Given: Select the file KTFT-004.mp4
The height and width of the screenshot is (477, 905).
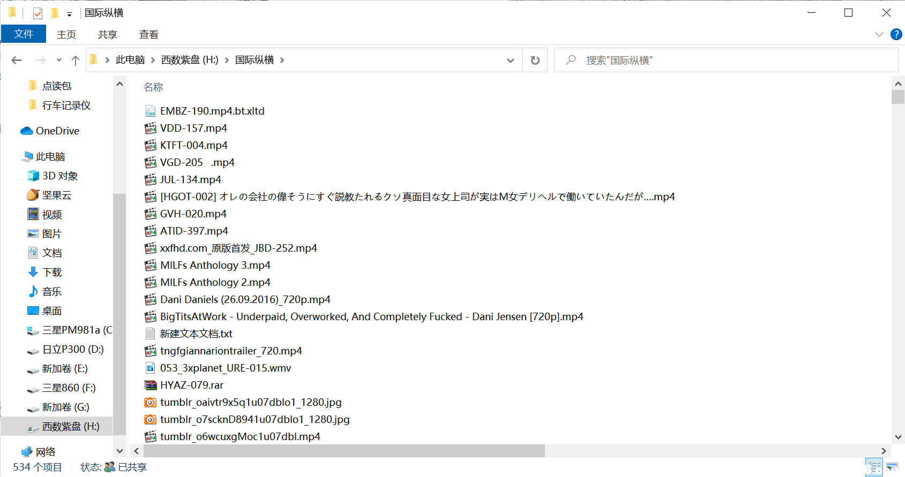Looking at the screenshot, I should pos(193,145).
